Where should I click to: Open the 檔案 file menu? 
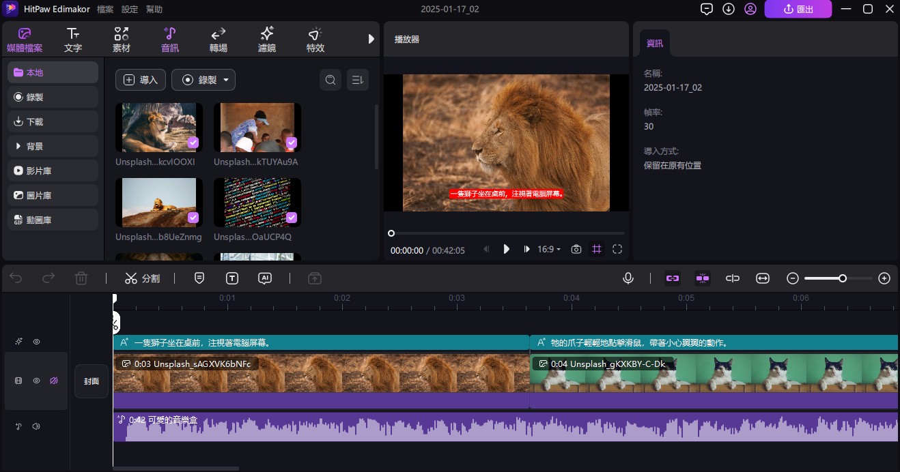point(105,9)
